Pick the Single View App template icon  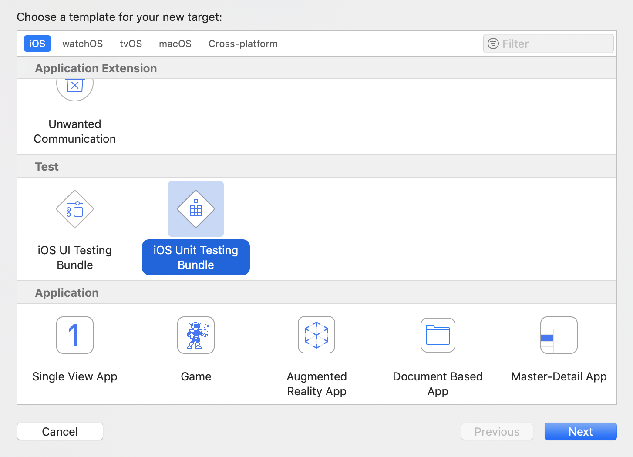[x=75, y=335]
